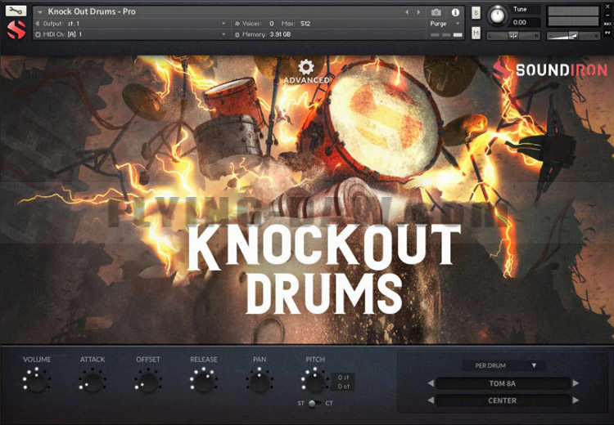Go to previous instrument with left arrow
Image resolution: width=614 pixels, height=425 pixels.
tap(407, 12)
